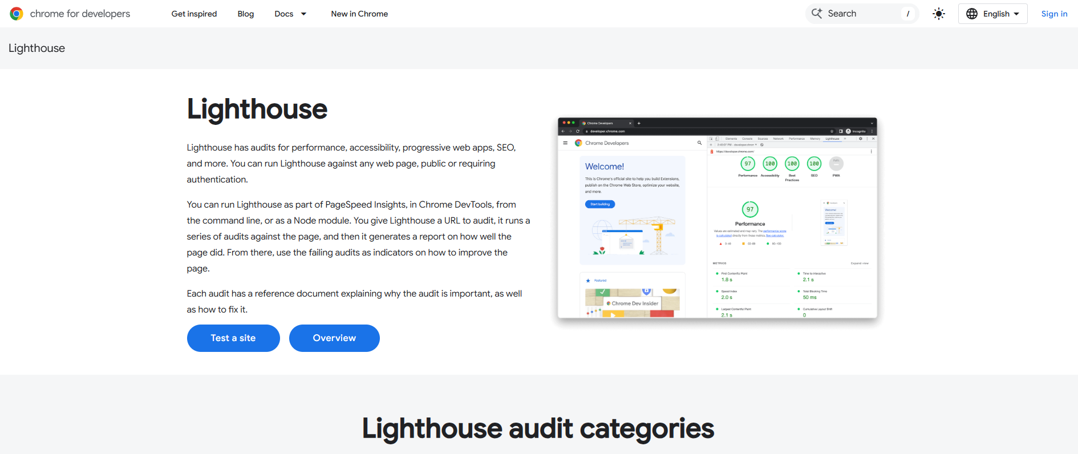Click the search sparkle magnifier icon

click(817, 14)
